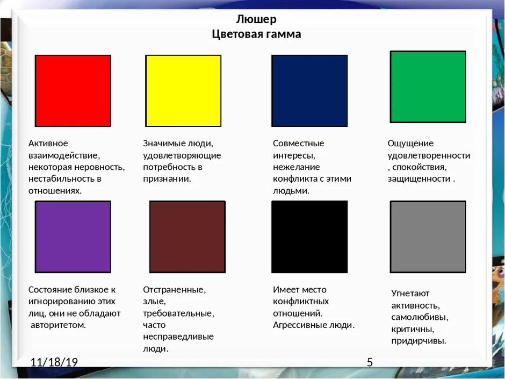Screen dimensions: 505x379
Task: Pick the brown color square
Action: pos(187,237)
